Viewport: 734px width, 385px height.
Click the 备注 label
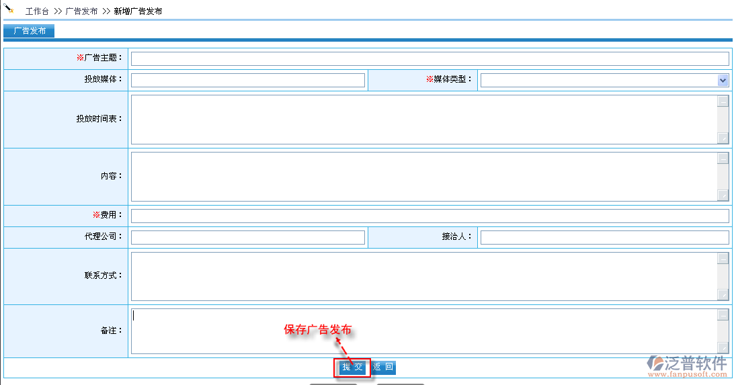(112, 331)
